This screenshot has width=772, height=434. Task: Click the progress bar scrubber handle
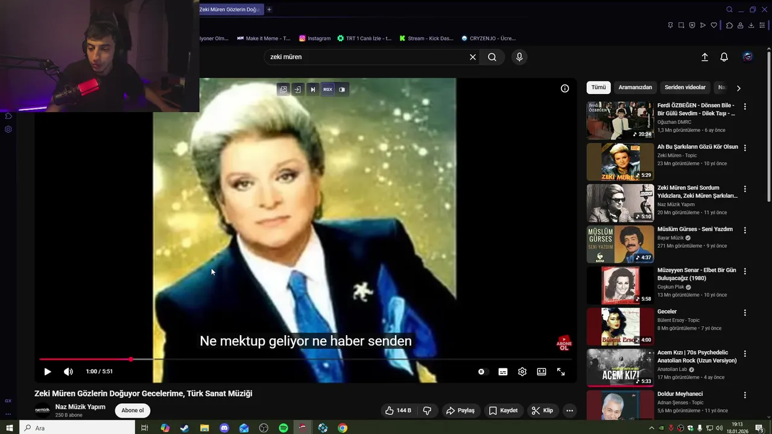(131, 359)
